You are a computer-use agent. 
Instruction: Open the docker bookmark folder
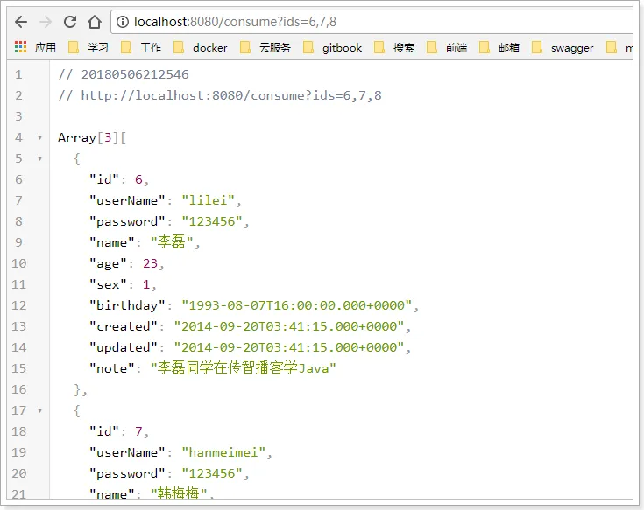(201, 47)
